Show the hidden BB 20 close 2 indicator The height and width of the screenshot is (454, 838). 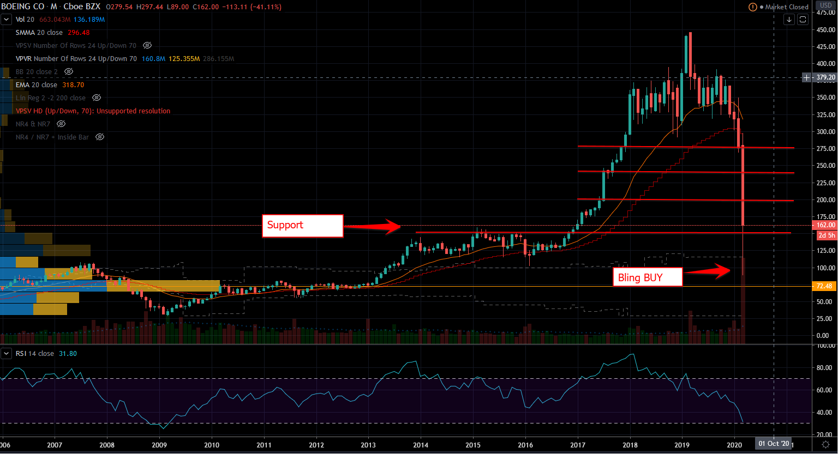69,72
